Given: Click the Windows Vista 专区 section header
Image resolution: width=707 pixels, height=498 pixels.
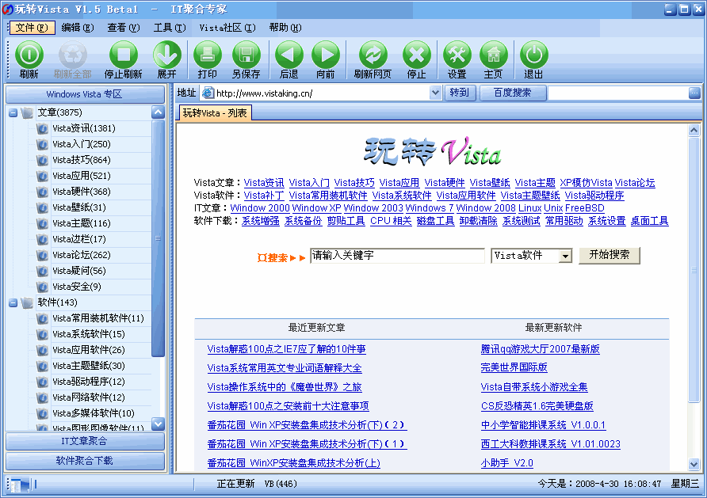Looking at the screenshot, I should [85, 94].
